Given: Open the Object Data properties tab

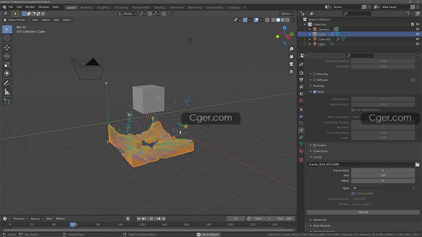Looking at the screenshot, I should pos(301,144).
